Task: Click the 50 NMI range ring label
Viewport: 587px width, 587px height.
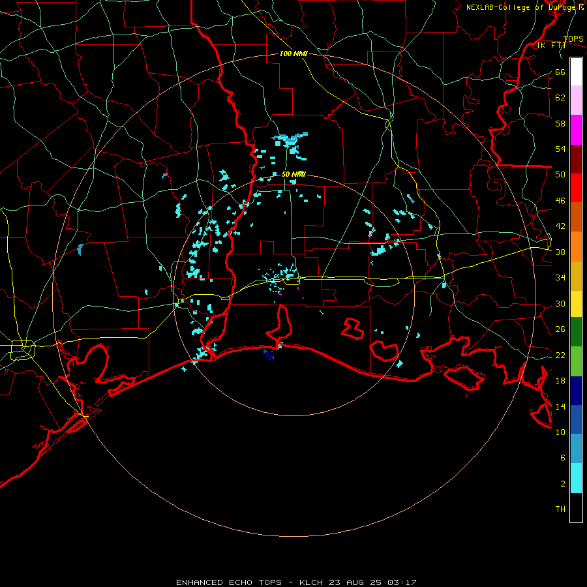Action: [293, 174]
